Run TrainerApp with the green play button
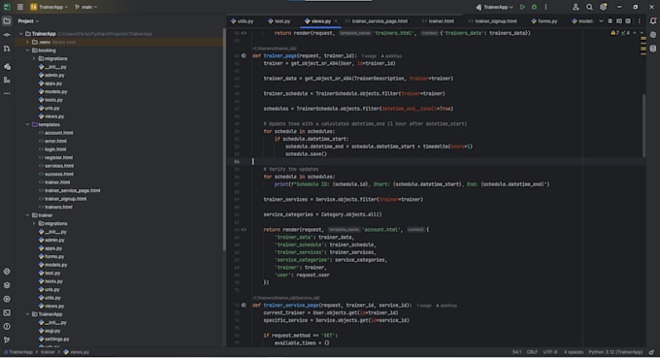 coord(522,7)
